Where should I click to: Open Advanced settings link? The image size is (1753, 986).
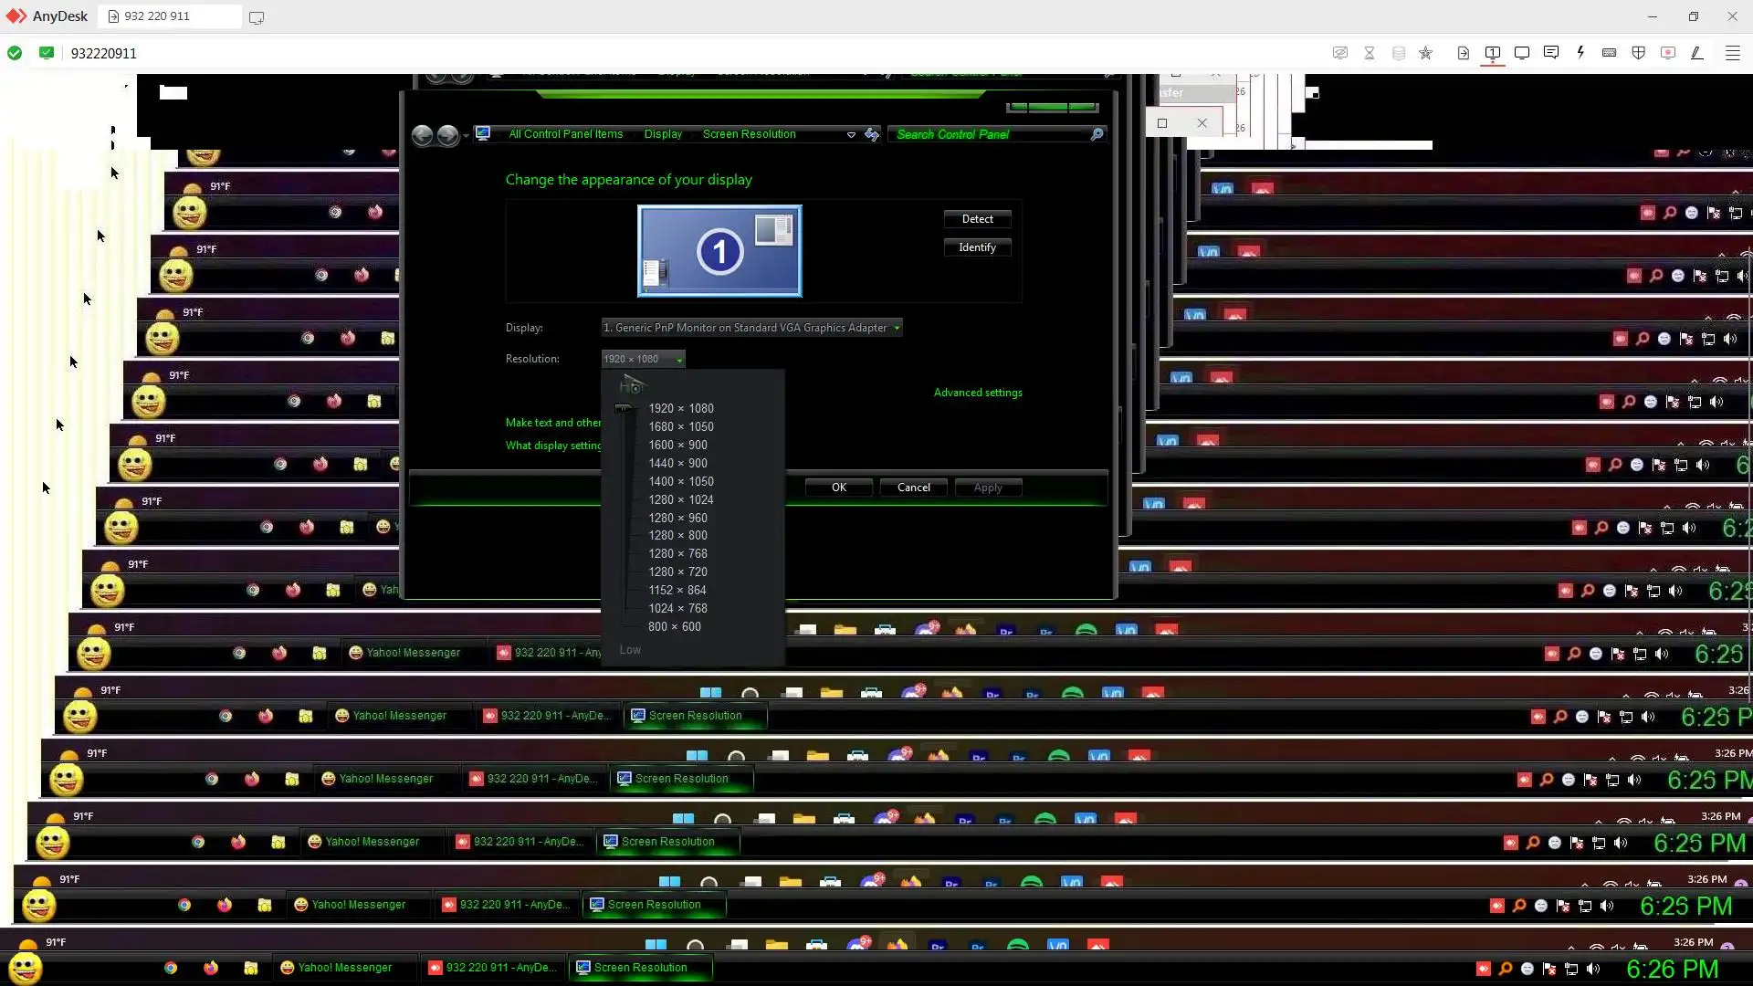coord(978,393)
